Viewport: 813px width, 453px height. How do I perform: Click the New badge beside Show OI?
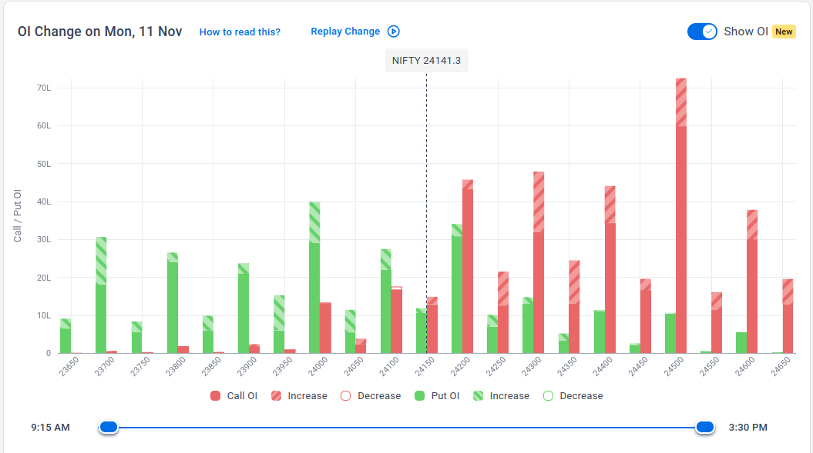(x=784, y=32)
